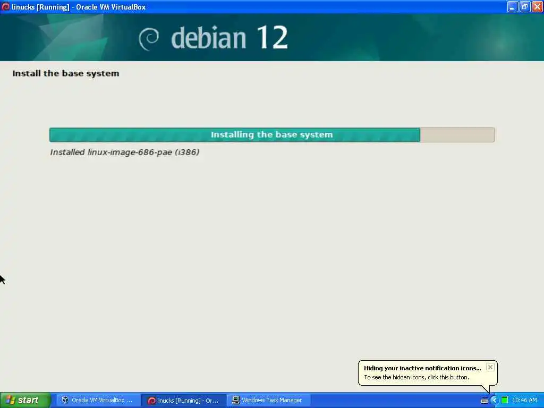Open the Windows Start menu

tap(25, 401)
